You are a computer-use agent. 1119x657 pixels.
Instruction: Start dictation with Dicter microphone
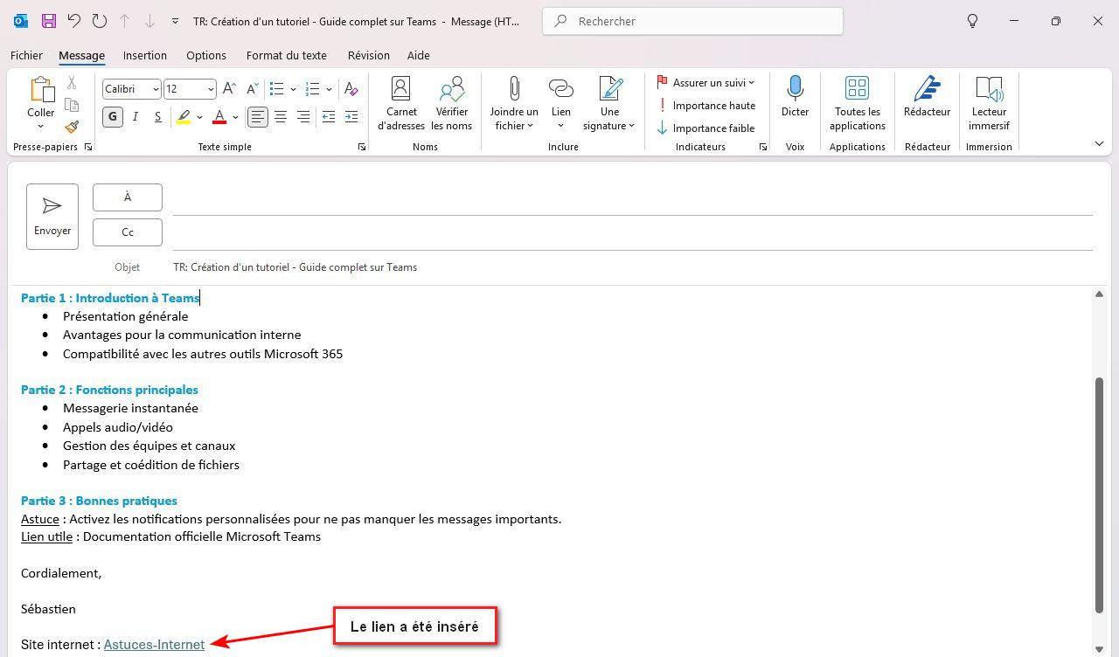point(795,97)
